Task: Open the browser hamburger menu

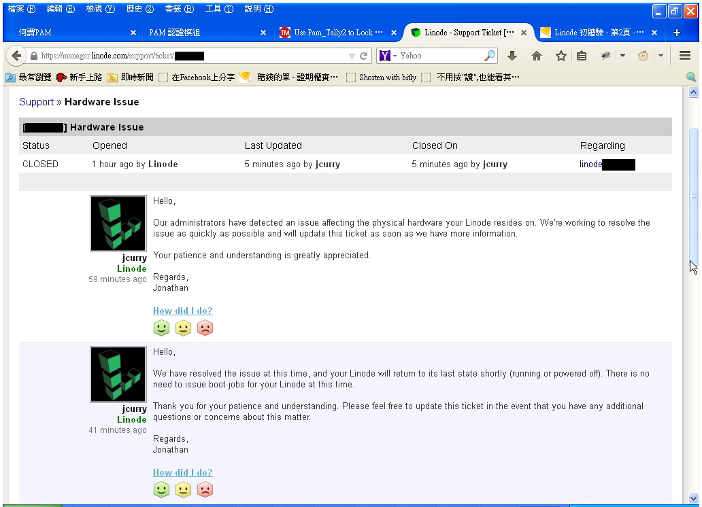Action: tap(684, 56)
